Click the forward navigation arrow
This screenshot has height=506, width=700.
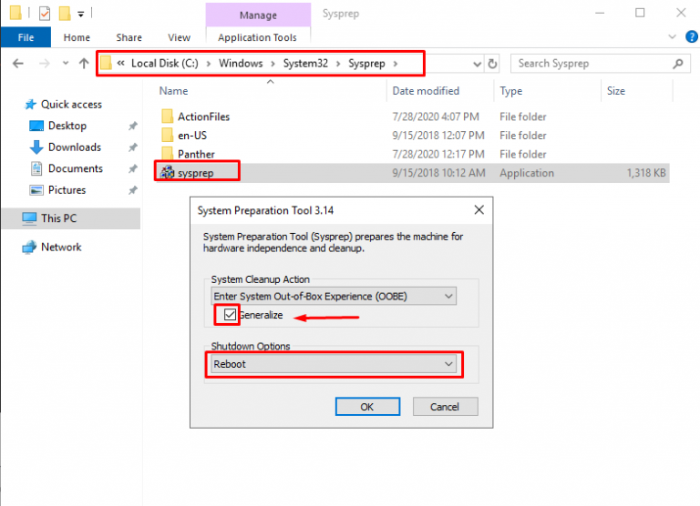coord(44,64)
